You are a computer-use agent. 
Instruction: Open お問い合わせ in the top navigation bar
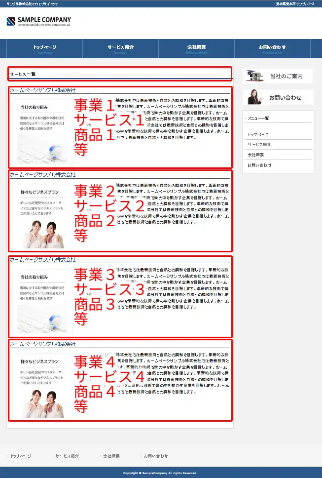pyautogui.click(x=272, y=48)
